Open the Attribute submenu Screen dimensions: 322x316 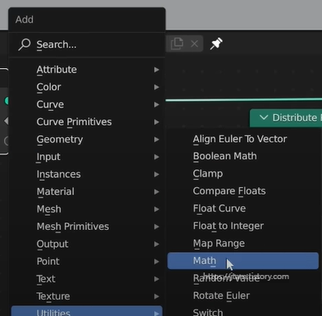click(x=87, y=70)
